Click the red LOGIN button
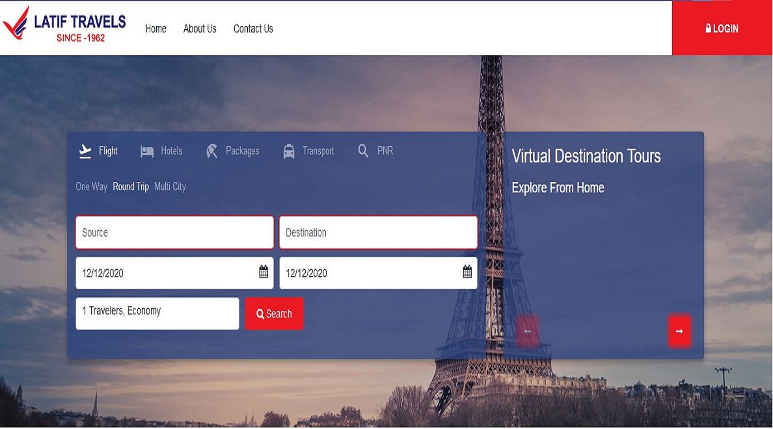Image resolution: width=773 pixels, height=429 pixels. 722,29
